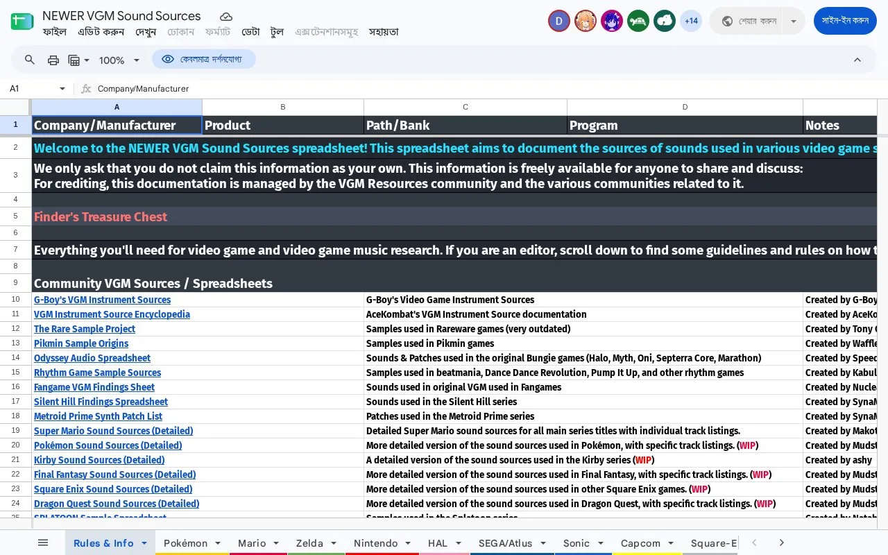
Task: Select the column B header
Action: (283, 107)
